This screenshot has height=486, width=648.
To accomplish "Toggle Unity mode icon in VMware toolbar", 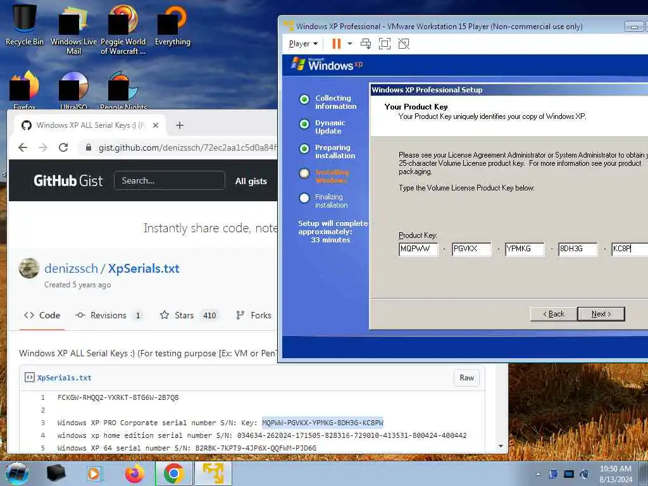I will [x=404, y=44].
